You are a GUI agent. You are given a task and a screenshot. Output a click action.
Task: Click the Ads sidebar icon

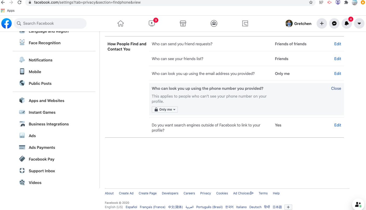22,136
